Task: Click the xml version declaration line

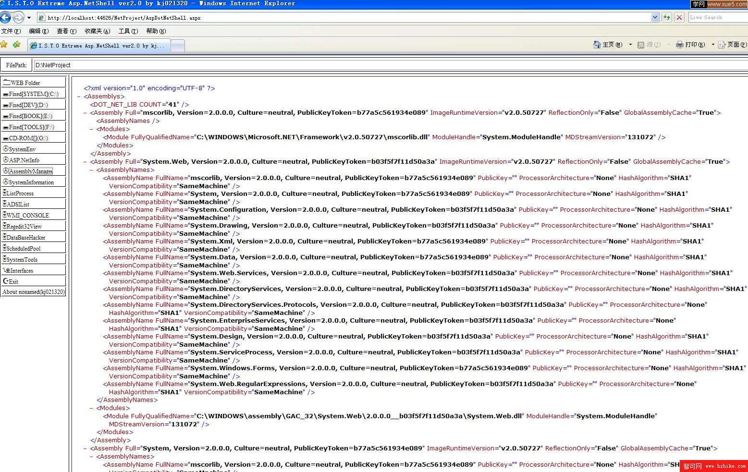Action: pyautogui.click(x=149, y=88)
